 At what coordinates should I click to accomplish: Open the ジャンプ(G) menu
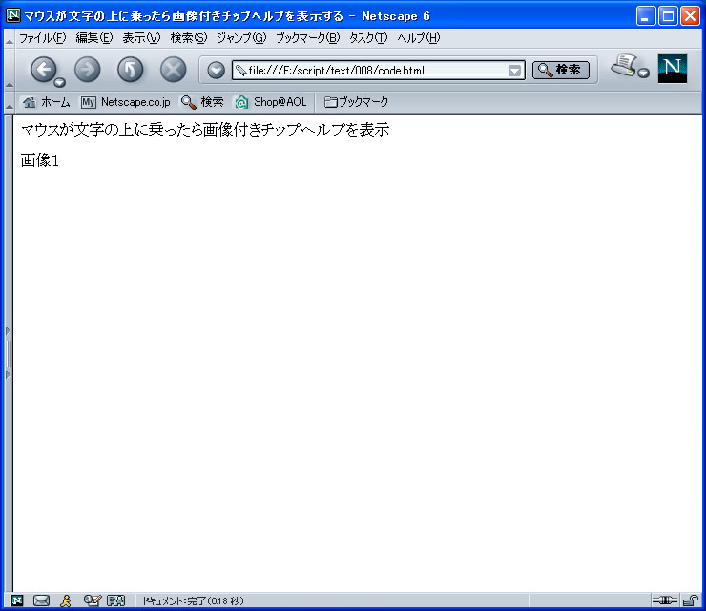point(241,38)
